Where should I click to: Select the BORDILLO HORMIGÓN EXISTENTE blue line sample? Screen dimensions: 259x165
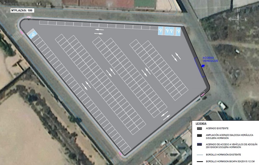pos(200,155)
